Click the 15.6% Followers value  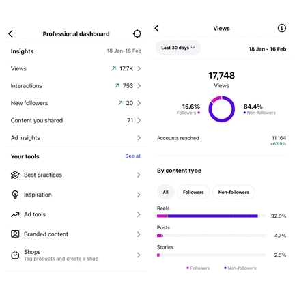(x=191, y=107)
